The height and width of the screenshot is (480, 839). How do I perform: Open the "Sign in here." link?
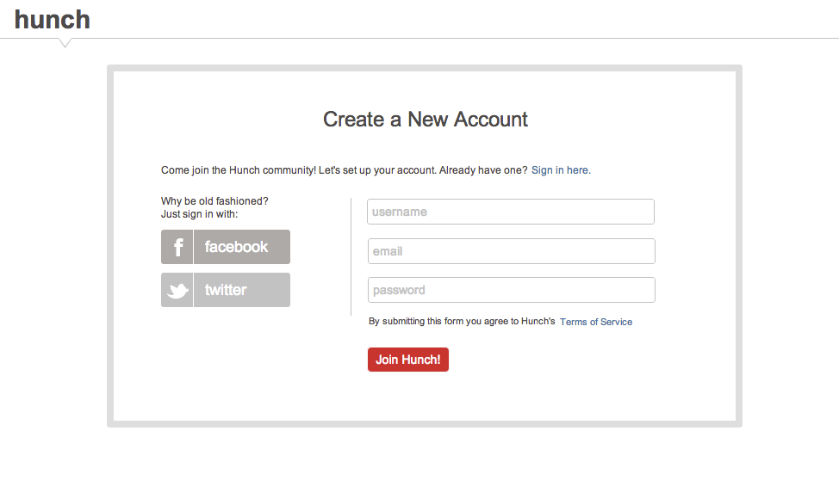coord(561,170)
